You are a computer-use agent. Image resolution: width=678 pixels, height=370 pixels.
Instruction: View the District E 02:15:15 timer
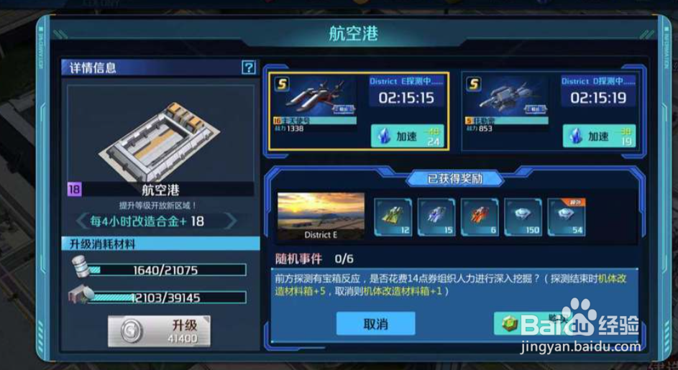(x=406, y=98)
